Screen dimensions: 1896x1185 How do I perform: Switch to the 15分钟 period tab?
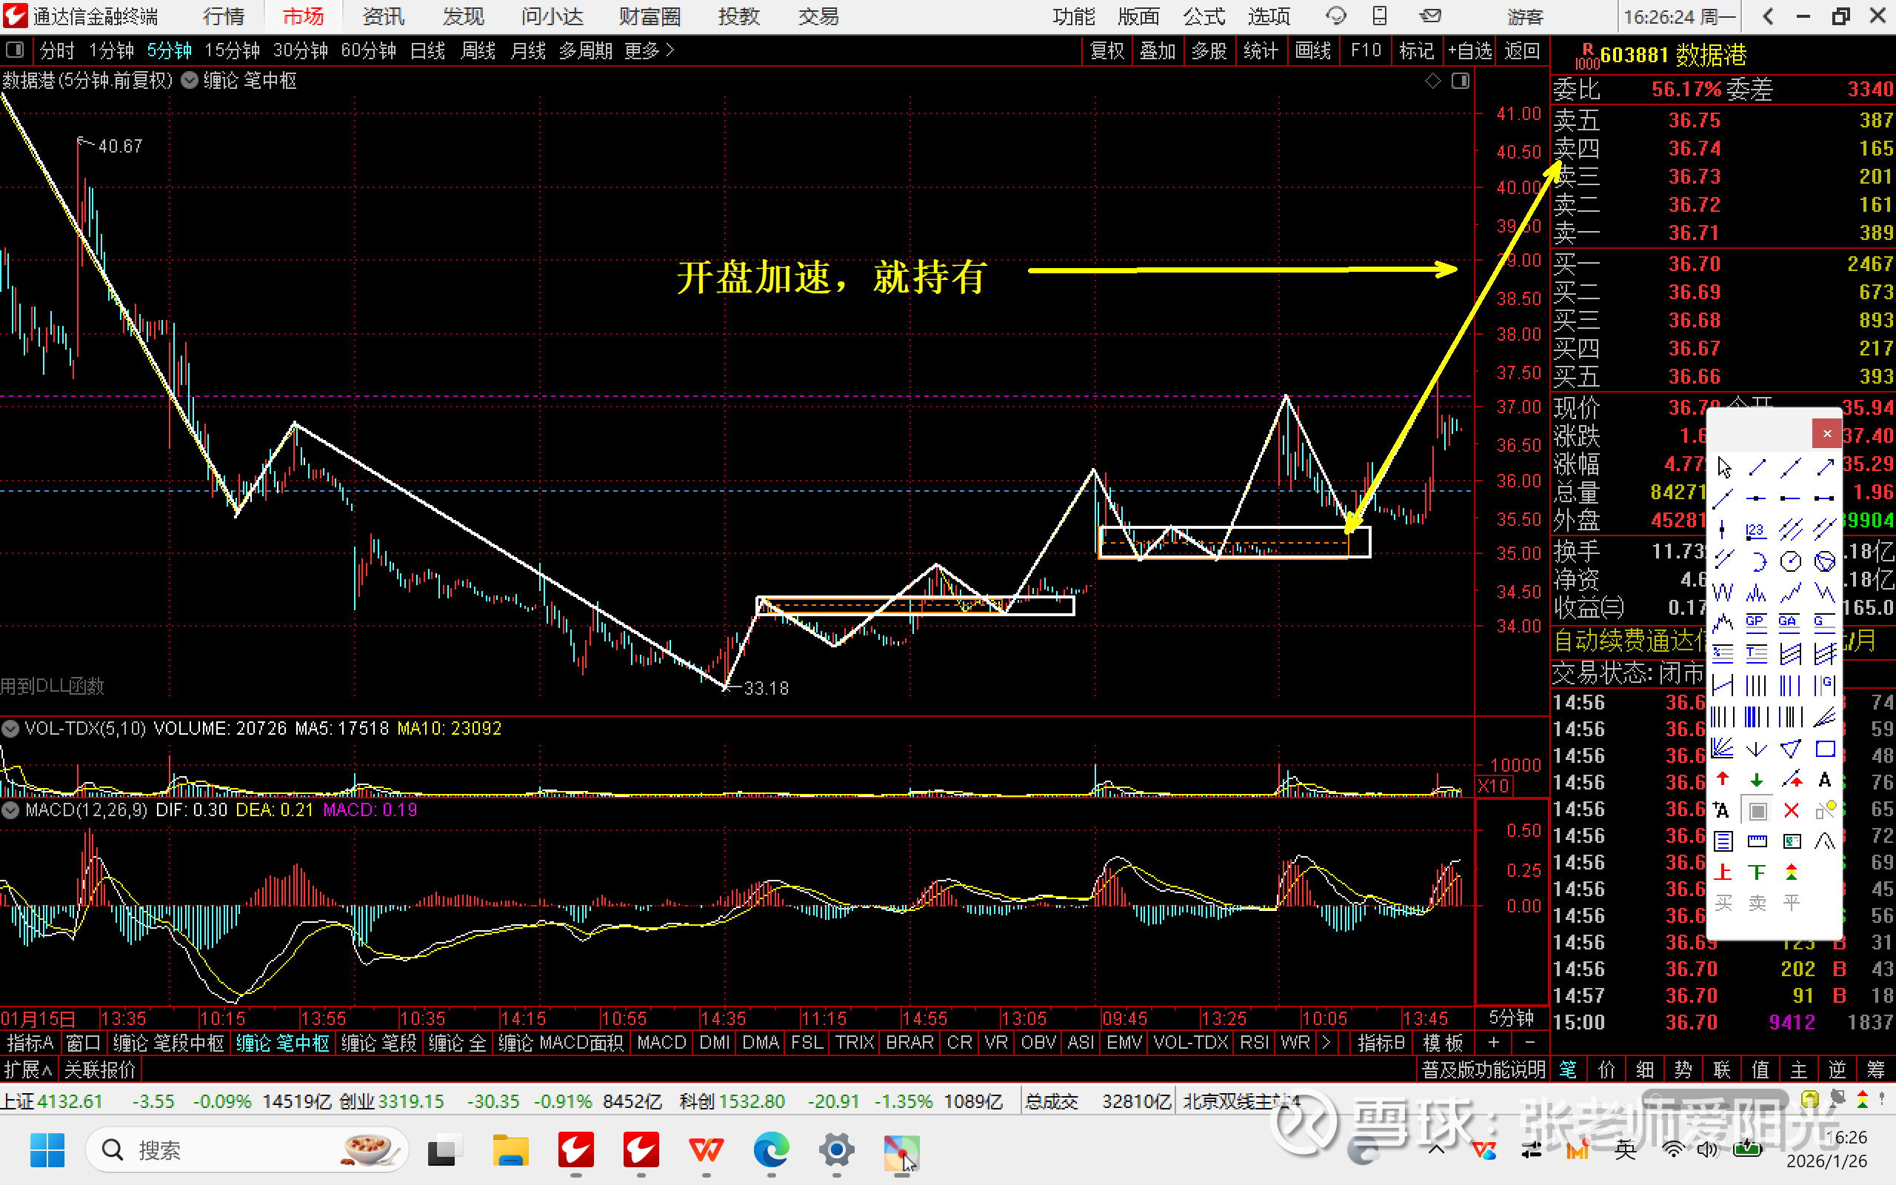click(x=232, y=51)
